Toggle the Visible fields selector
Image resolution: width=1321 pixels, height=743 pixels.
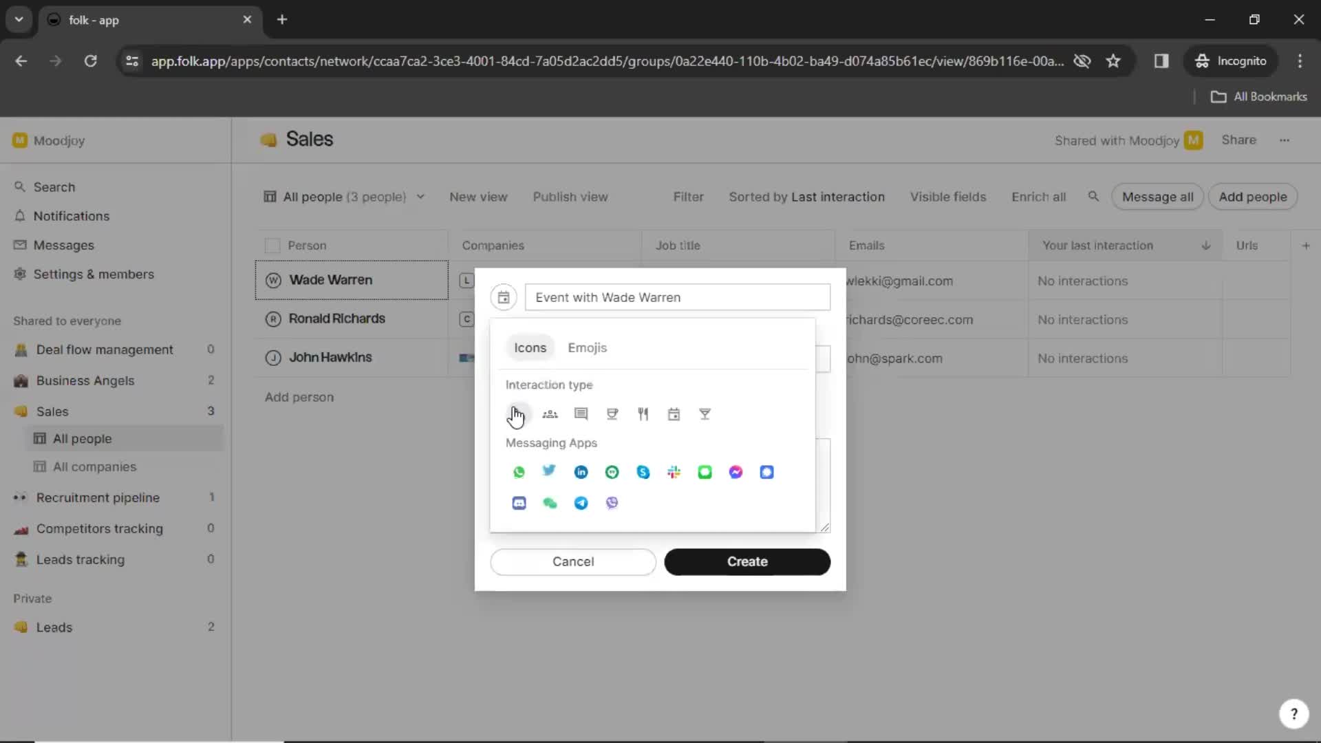(x=948, y=196)
